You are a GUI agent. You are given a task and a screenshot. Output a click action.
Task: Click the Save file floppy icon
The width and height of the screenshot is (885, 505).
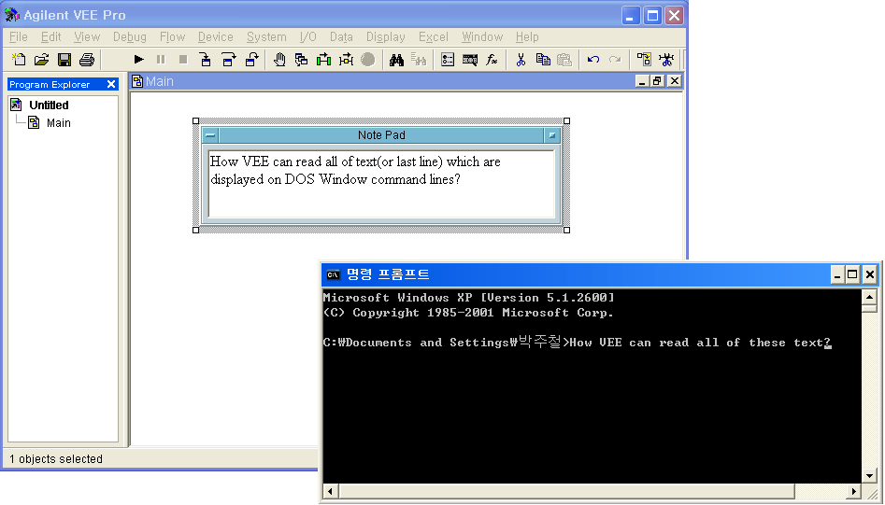pyautogui.click(x=64, y=60)
